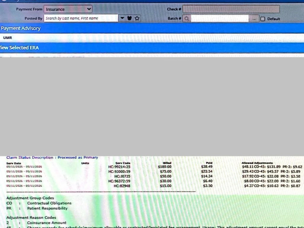The width and height of the screenshot is (304, 228).
Task: Click the Patient Responsibility description
Action: pos(47,209)
